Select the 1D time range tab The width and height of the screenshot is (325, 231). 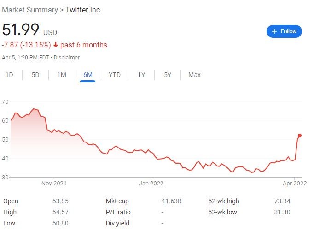9,75
